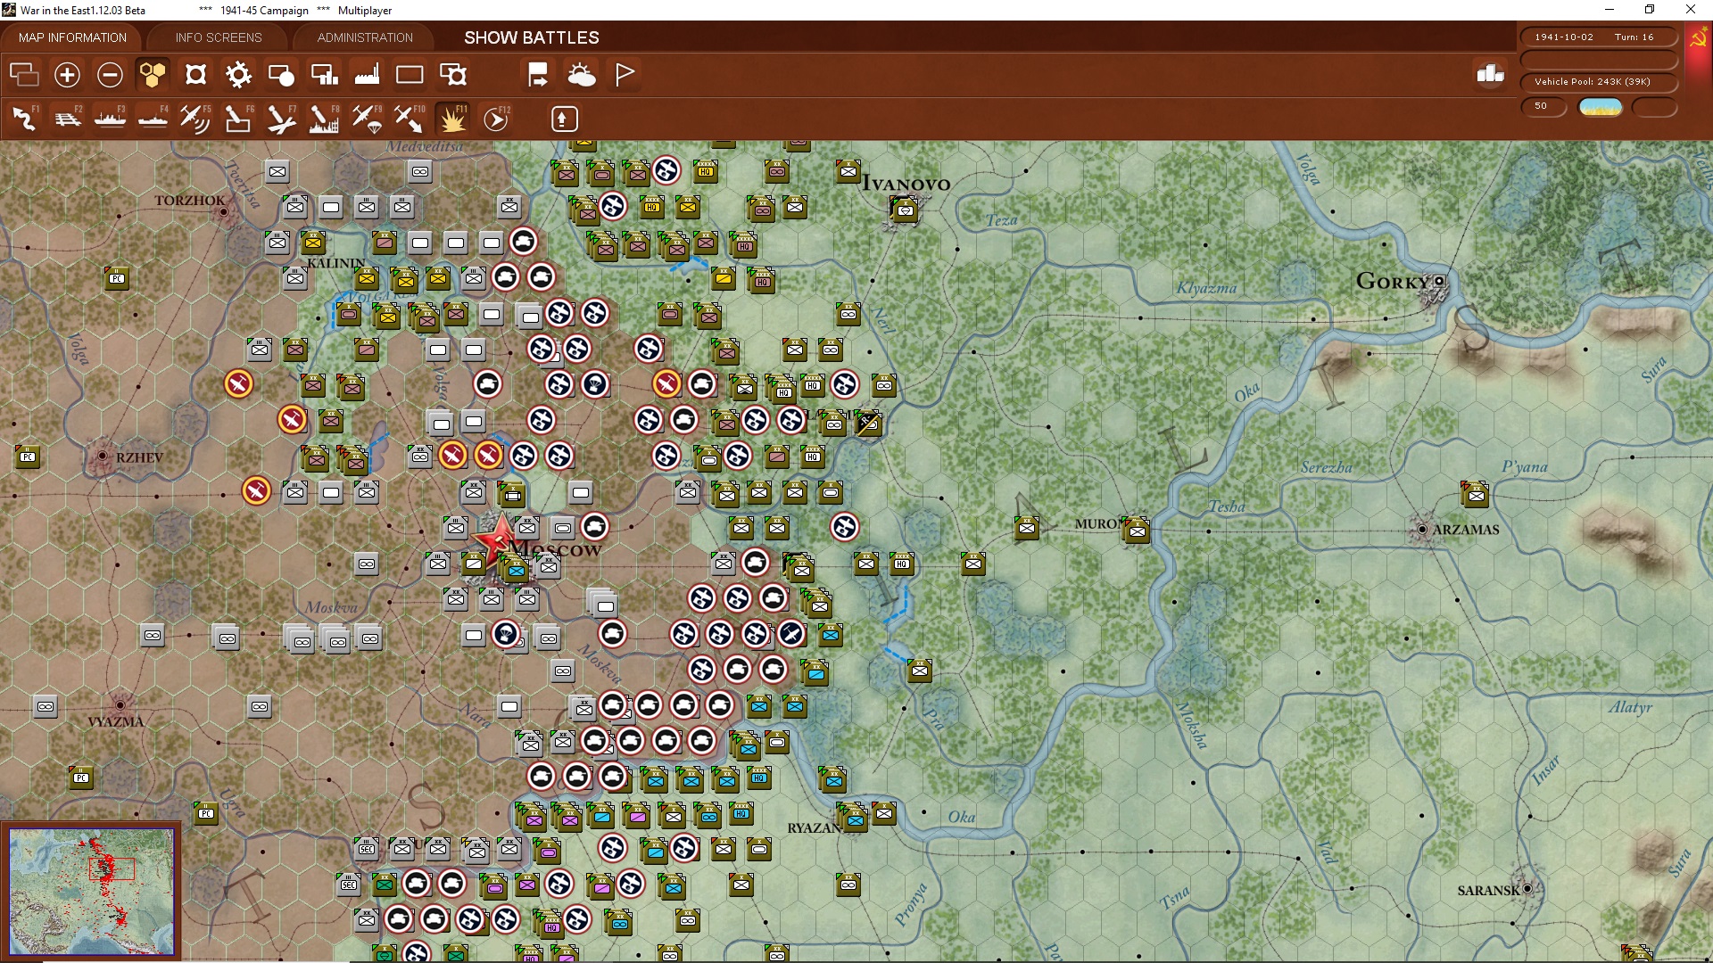Click the four-cornered square icon in top toolbar
1713x963 pixels.
click(195, 75)
